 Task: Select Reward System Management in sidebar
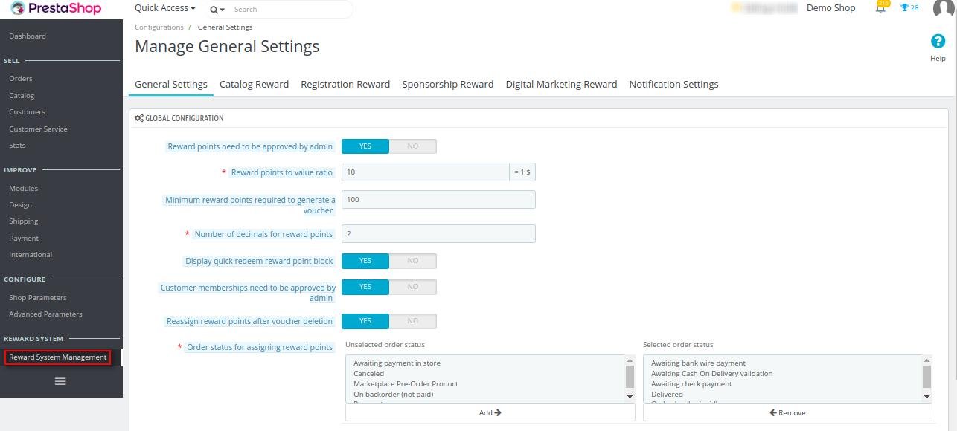coord(58,357)
